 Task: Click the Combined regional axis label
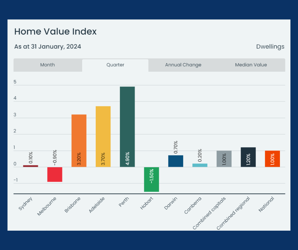click(233, 213)
